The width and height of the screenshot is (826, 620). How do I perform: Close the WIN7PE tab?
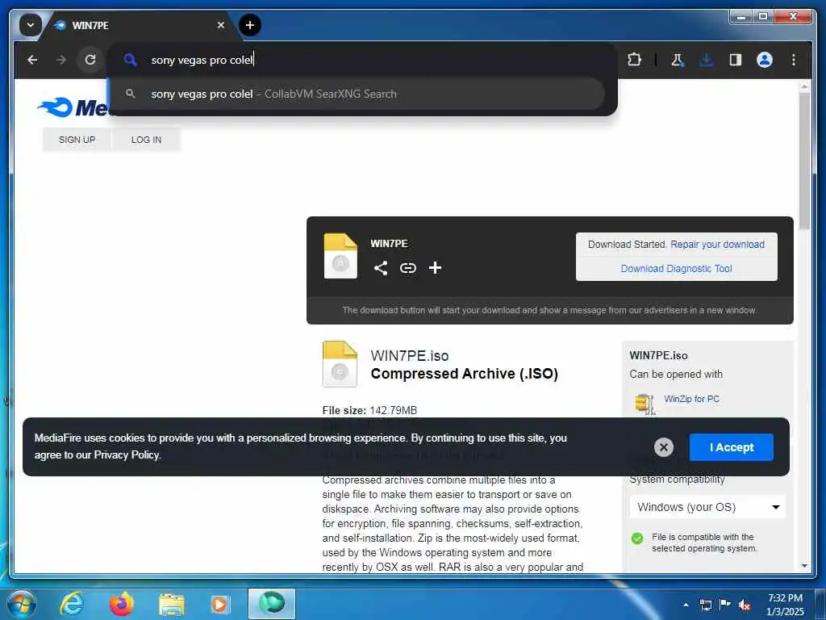(x=221, y=25)
